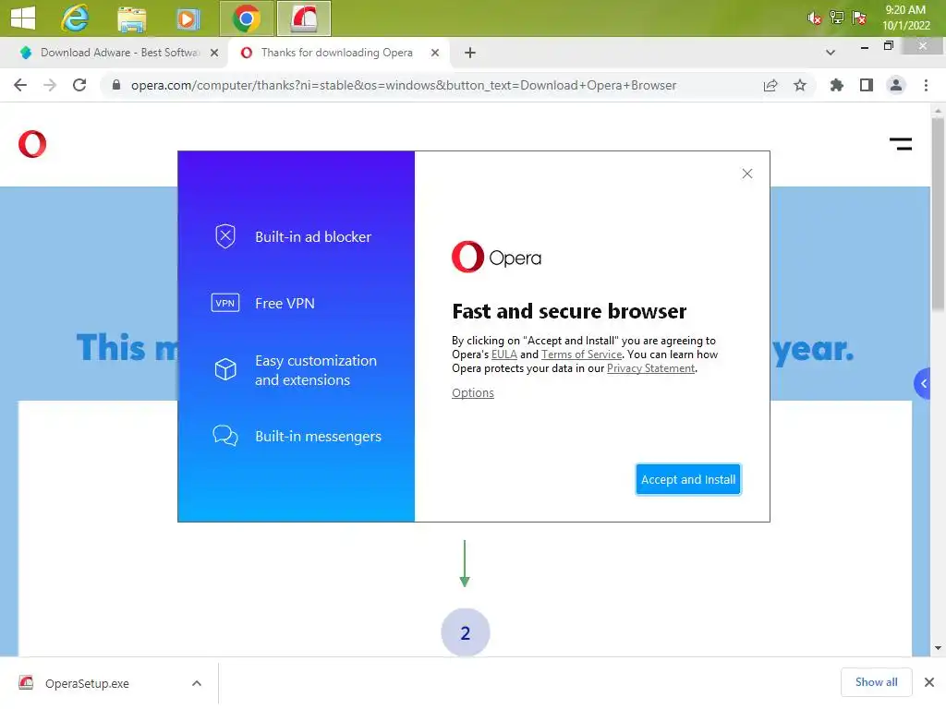Open the Privacy Statement link
946x709 pixels.
point(650,368)
